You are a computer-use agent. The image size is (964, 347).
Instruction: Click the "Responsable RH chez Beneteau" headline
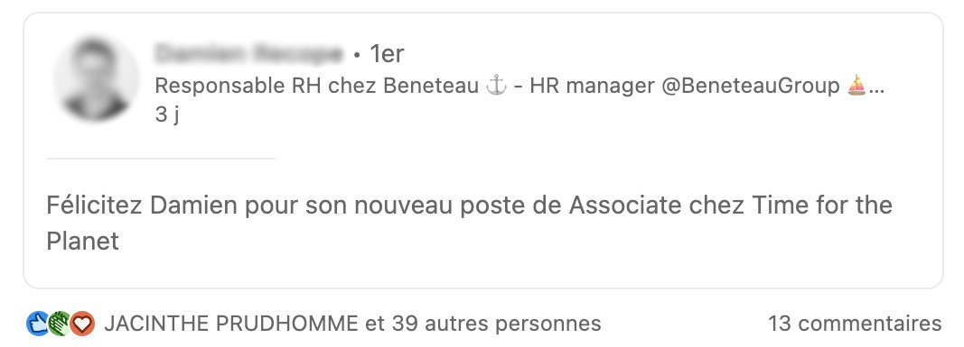point(316,87)
